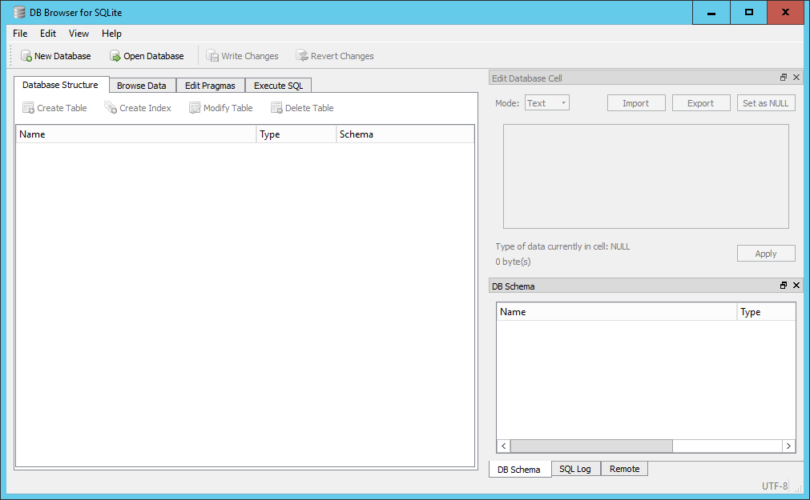The height and width of the screenshot is (500, 810).
Task: Open the File menu
Action: tap(20, 34)
